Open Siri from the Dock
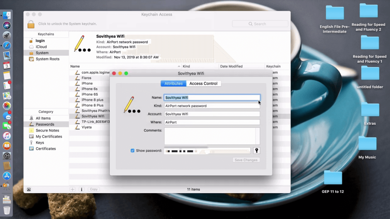This screenshot has width=390, height=219. tap(7, 25)
